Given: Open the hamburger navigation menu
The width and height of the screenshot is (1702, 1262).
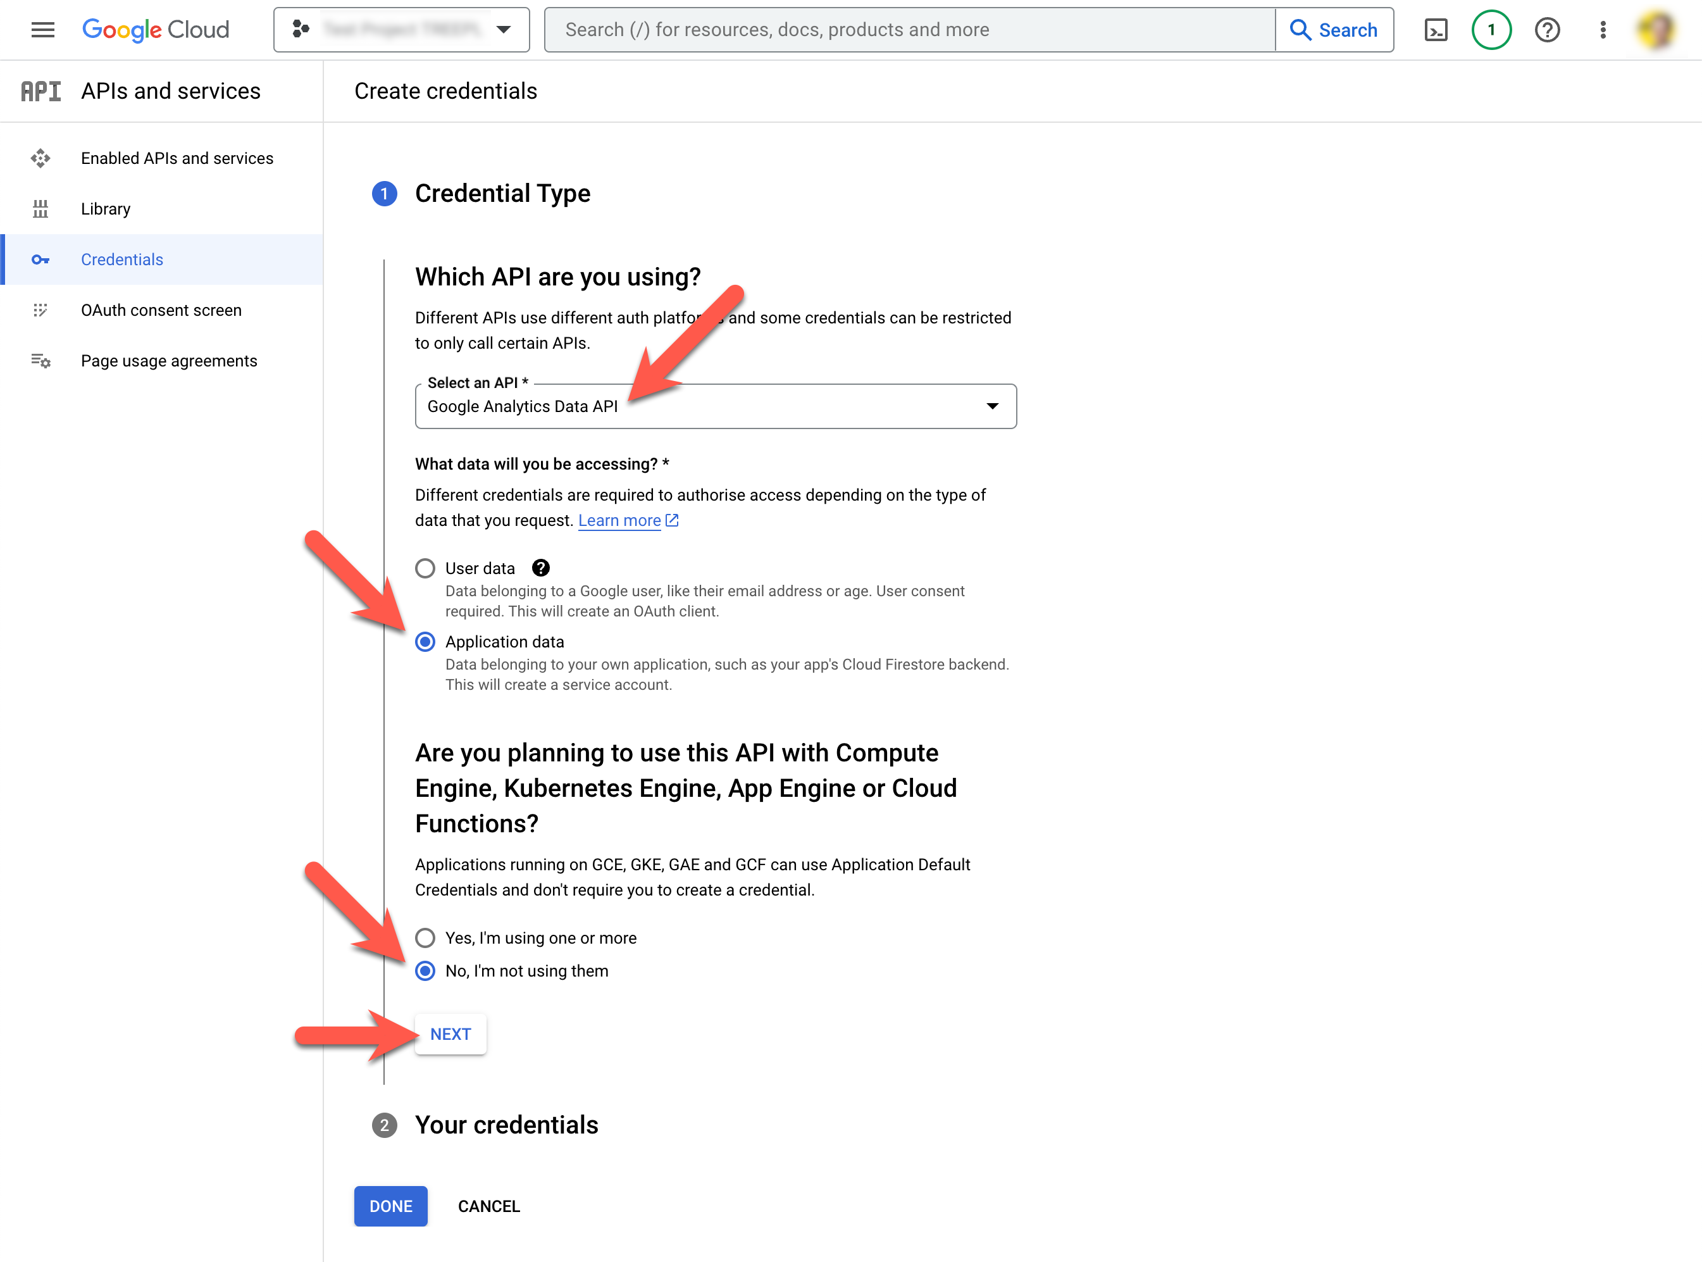Looking at the screenshot, I should click(43, 30).
